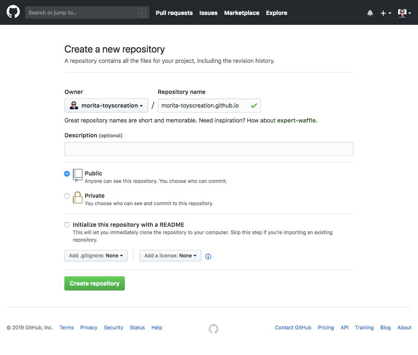Image resolution: width=418 pixels, height=355 pixels.
Task: Click the license info icon
Action: pyautogui.click(x=208, y=257)
